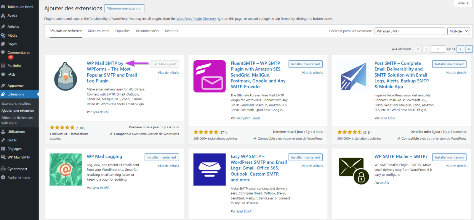This screenshot has width=474, height=220.
Task: Click the Easy WP SMTP blue logo
Action: click(209, 169)
